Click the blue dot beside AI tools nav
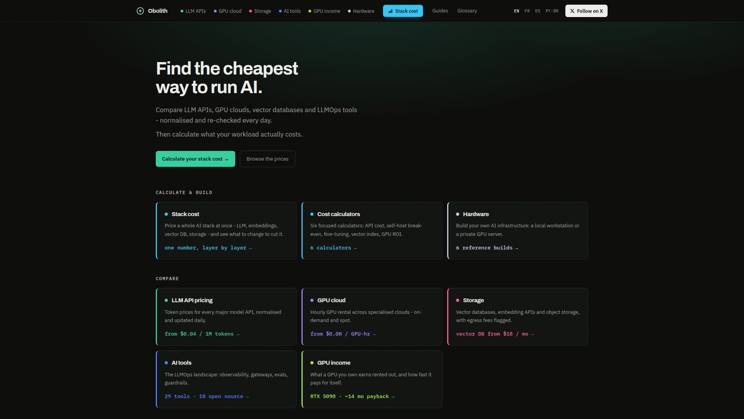This screenshot has height=419, width=744. point(280,11)
